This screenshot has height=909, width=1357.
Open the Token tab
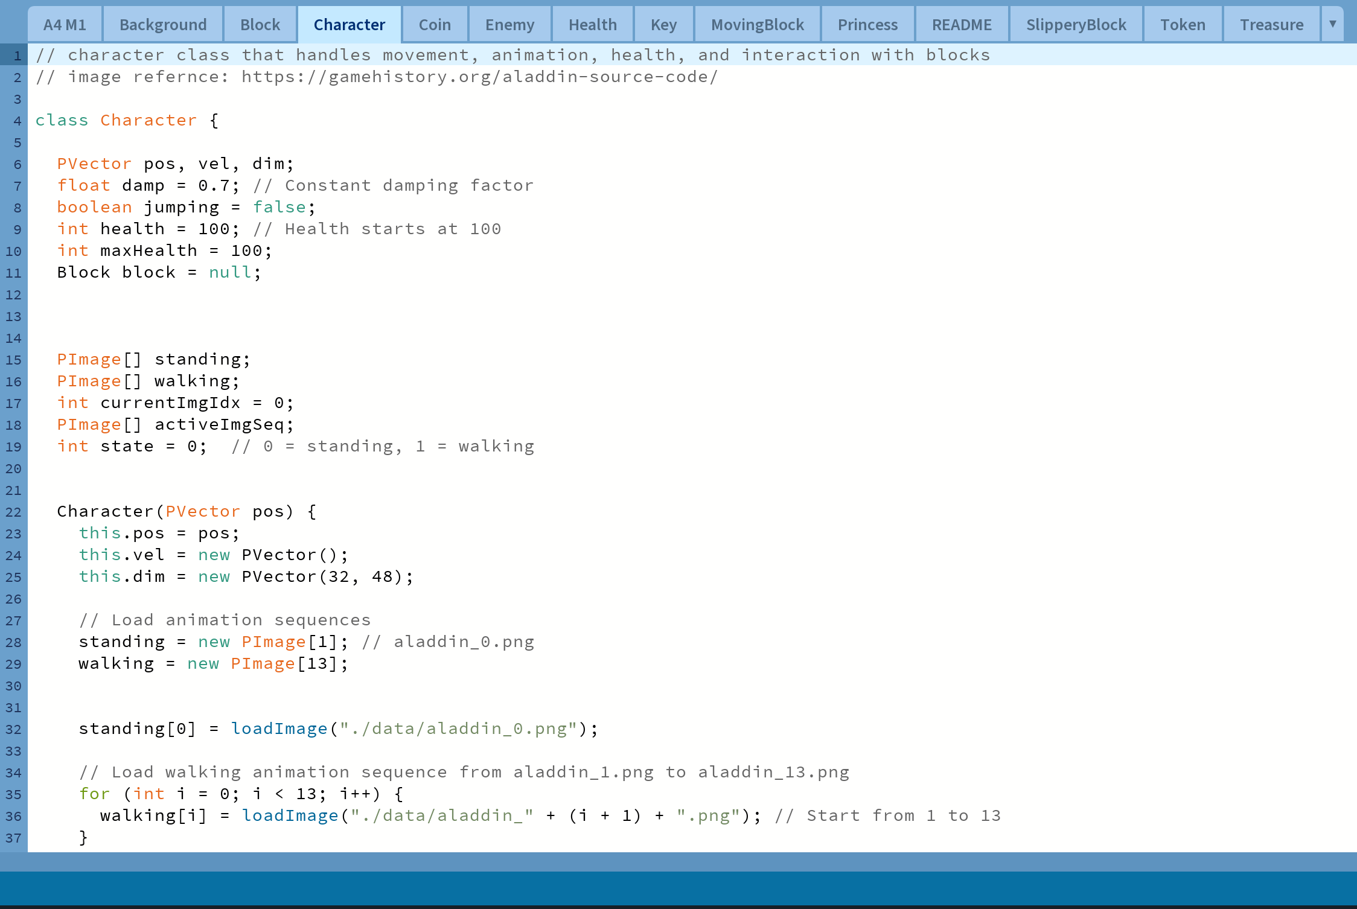[1183, 24]
